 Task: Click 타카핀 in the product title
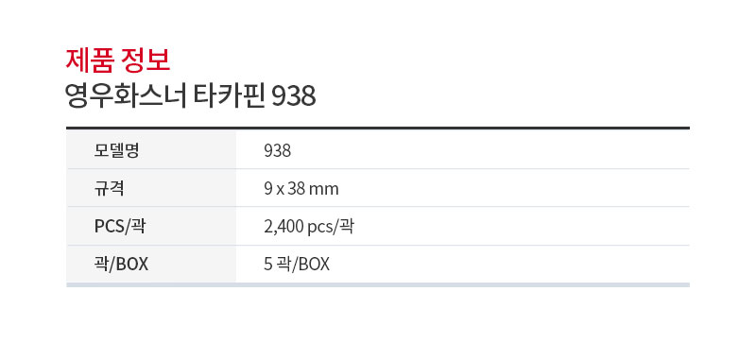[229, 97]
